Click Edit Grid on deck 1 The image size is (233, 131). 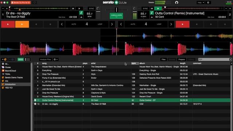click(x=62, y=17)
